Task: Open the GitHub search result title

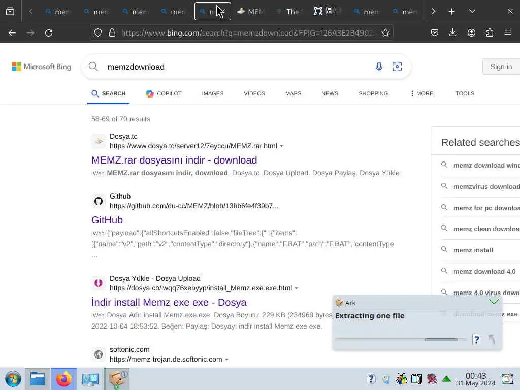Action: pyautogui.click(x=107, y=220)
